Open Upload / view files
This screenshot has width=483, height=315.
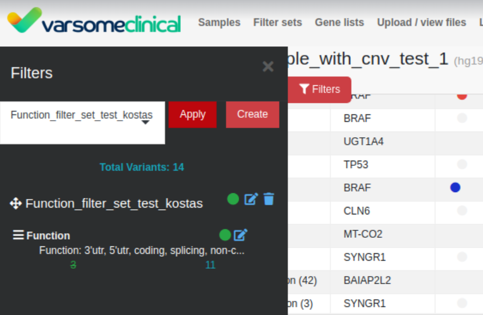421,22
